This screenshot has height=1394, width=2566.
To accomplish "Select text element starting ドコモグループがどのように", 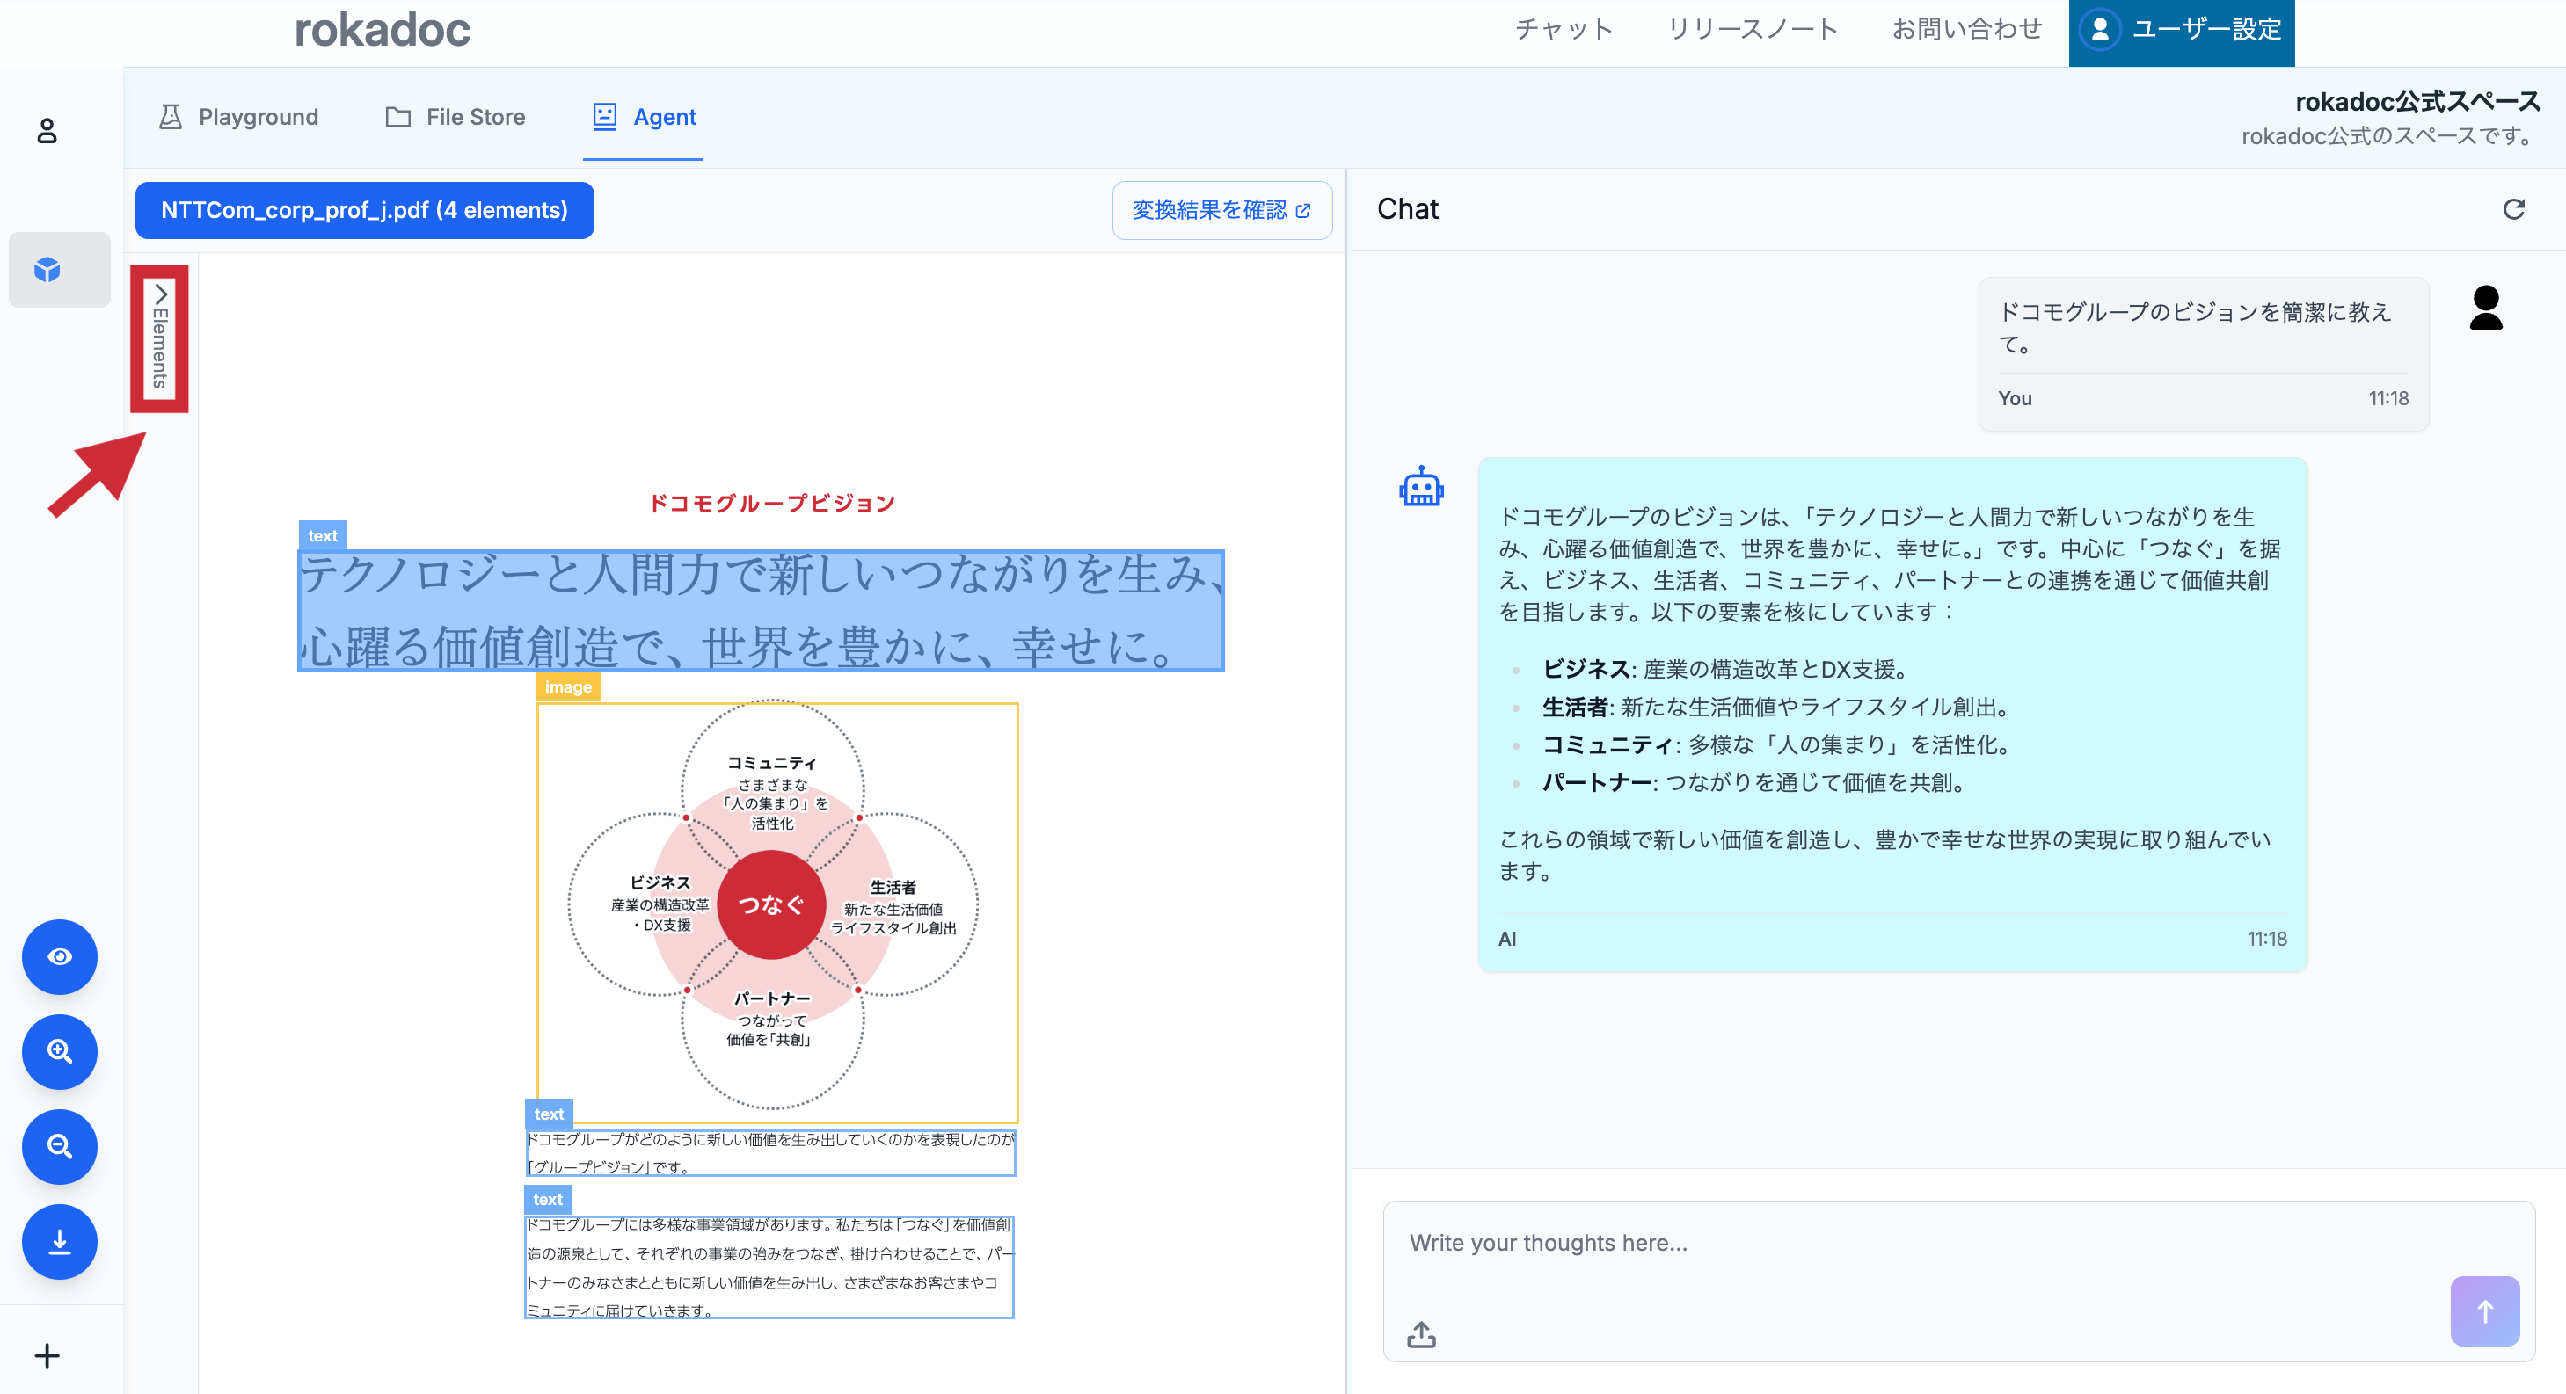I will coord(770,1152).
